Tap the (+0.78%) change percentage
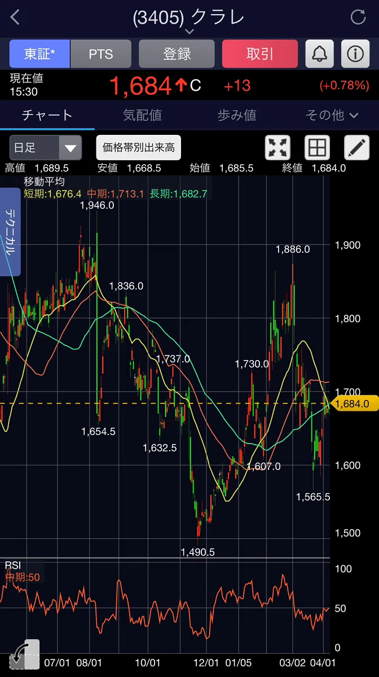Image resolution: width=379 pixels, height=677 pixels. [x=344, y=85]
